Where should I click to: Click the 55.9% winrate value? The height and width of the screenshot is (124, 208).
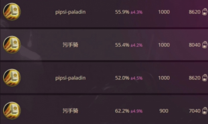click(122, 12)
